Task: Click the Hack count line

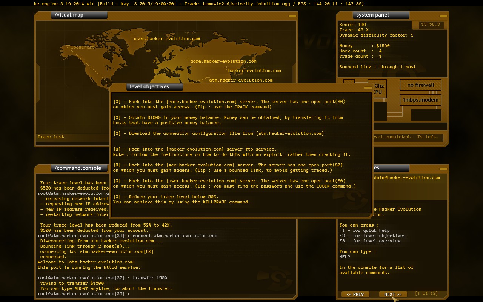Action: pyautogui.click(x=360, y=51)
